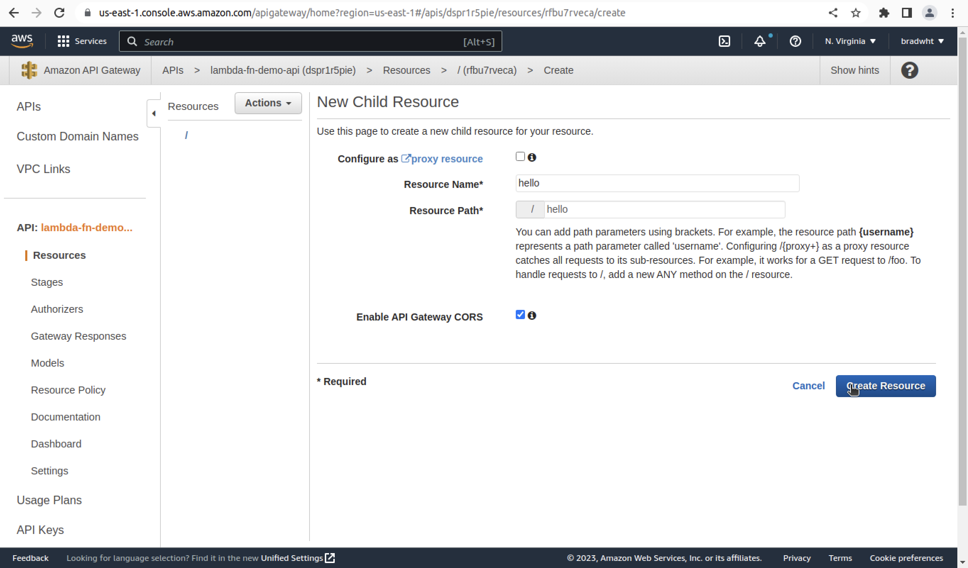Open Gateway Responses in sidebar

[x=78, y=336]
